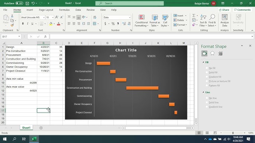Click the Search box in title bar
Screen dimensions: 255x143
[x=130, y=3]
